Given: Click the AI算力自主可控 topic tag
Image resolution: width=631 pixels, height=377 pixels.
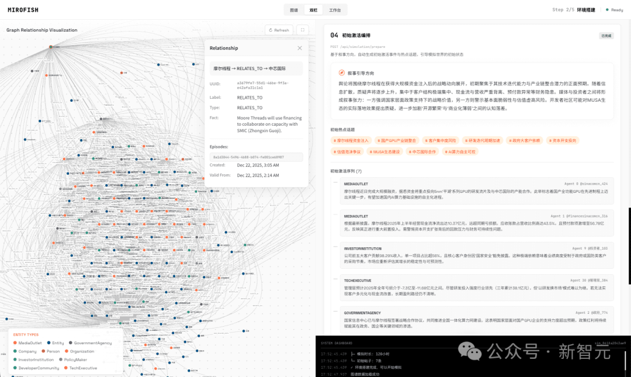Looking at the screenshot, I should [x=459, y=151].
